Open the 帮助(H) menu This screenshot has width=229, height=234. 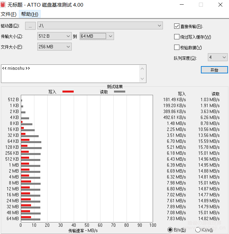pos(30,14)
